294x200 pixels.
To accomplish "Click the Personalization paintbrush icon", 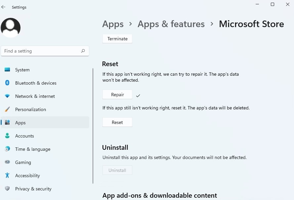I will (x=7, y=109).
